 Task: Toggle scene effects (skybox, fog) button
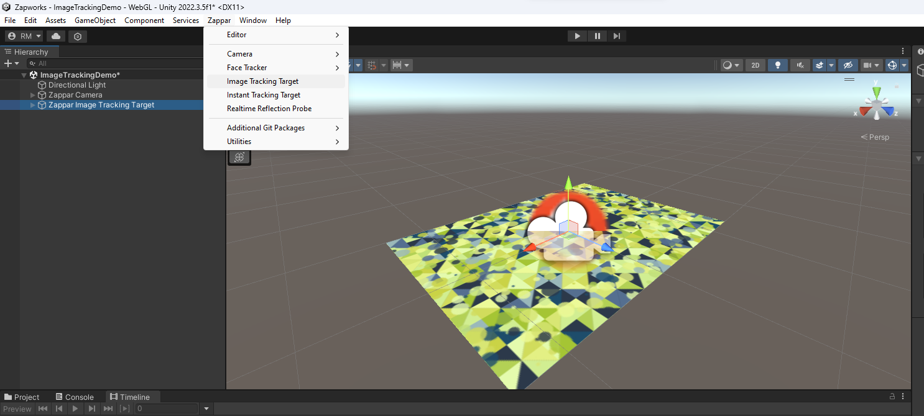pos(820,65)
